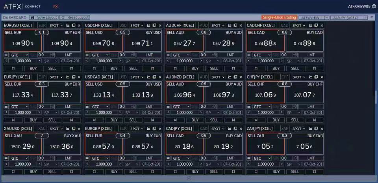This screenshot has width=378, height=183.
Task: Switch to the FX tab
Action: click(x=56, y=7)
